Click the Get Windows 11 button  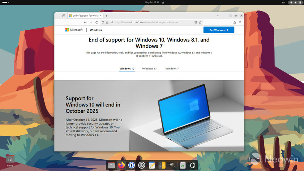219,30
